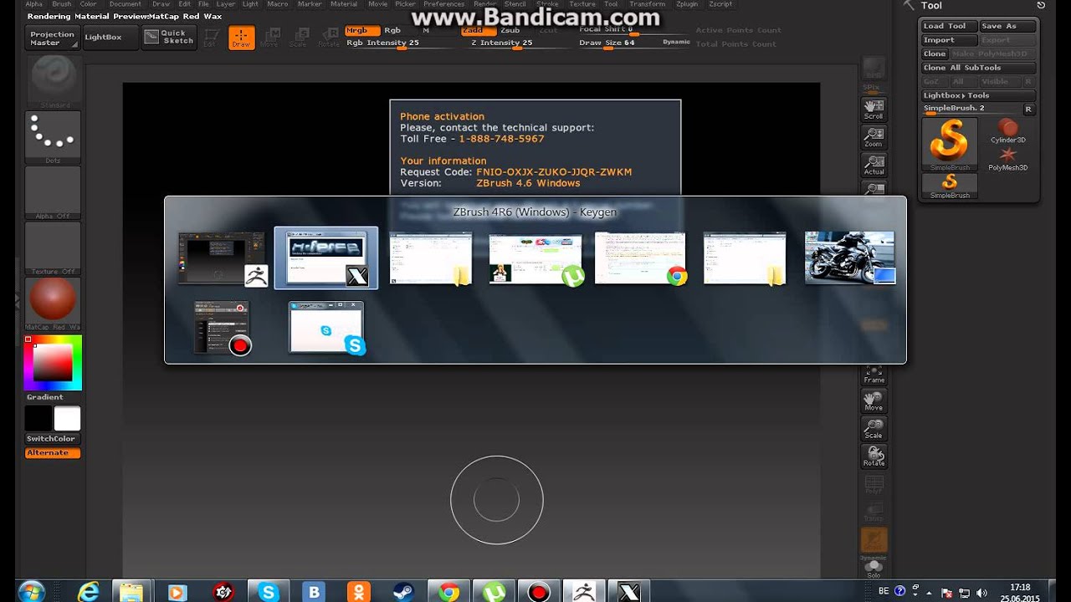Open Quick Sketch mode

pos(169,37)
